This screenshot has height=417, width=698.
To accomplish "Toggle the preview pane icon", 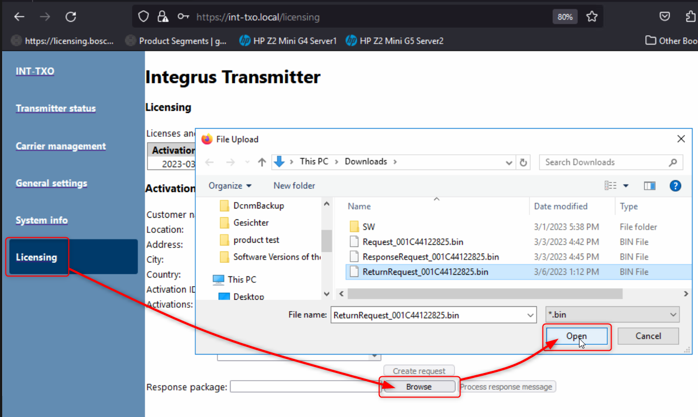I will pyautogui.click(x=650, y=186).
